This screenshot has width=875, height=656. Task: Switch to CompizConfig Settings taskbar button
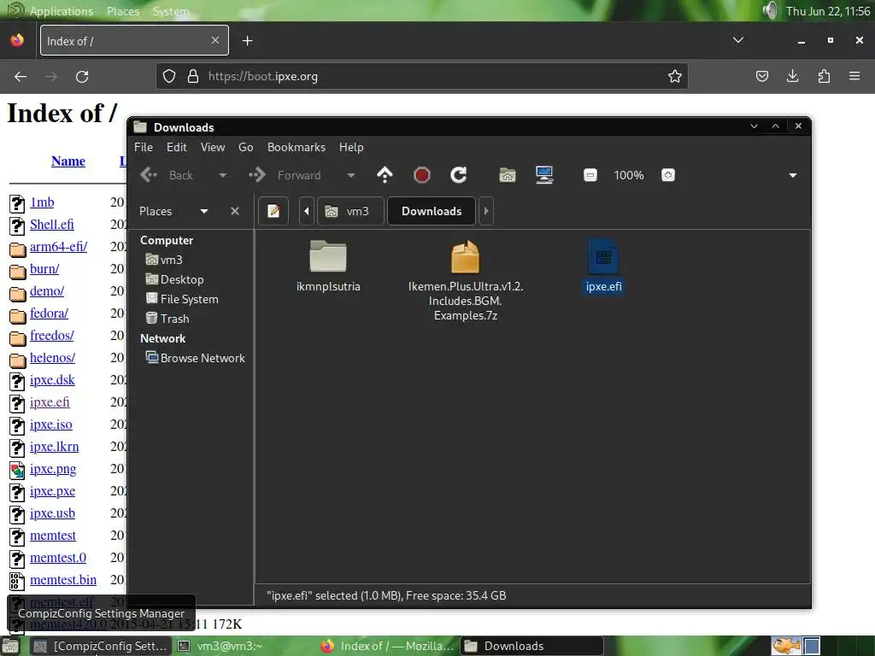click(101, 646)
